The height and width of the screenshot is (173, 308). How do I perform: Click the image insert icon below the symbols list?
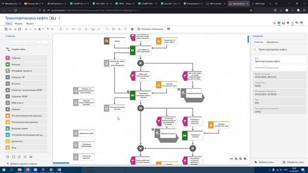click(x=31, y=157)
